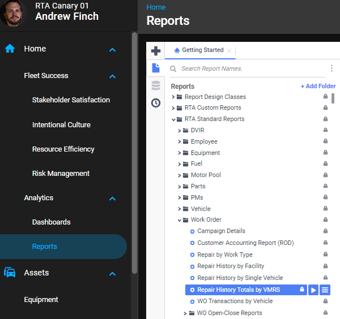Image resolution: width=340 pixels, height=319 pixels.
Task: Collapse the Analytics section chevron
Action: tap(112, 199)
